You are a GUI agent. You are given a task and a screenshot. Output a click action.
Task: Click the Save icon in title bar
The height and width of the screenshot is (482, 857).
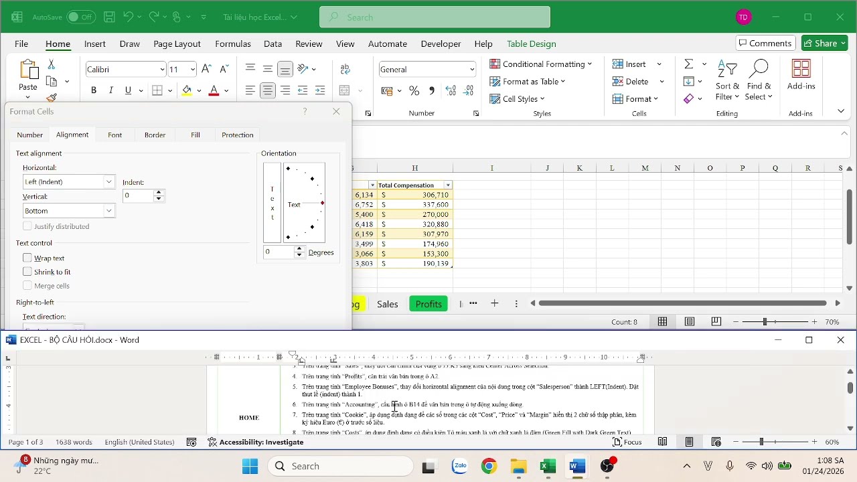tap(110, 17)
